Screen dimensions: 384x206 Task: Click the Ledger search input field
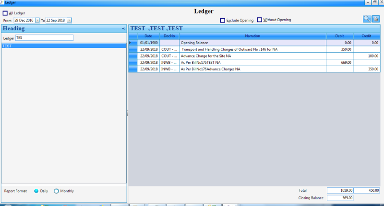[44, 38]
